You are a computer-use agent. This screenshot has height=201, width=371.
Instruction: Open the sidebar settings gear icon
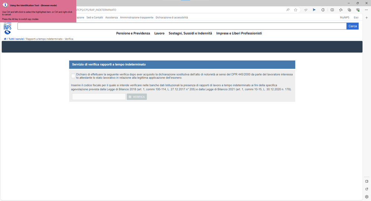[367, 197]
